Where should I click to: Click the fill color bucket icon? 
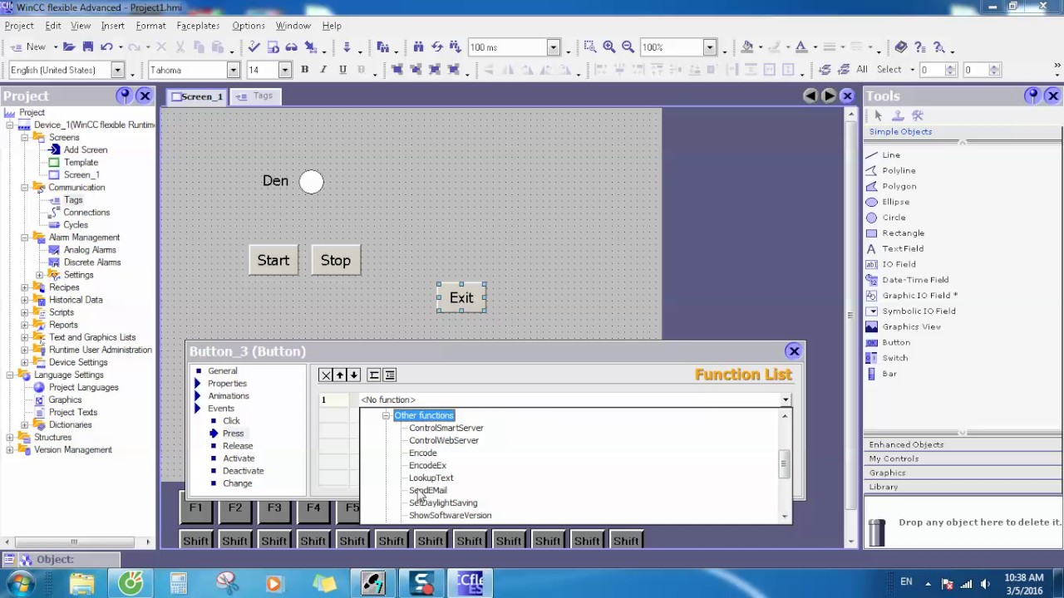[x=747, y=47]
